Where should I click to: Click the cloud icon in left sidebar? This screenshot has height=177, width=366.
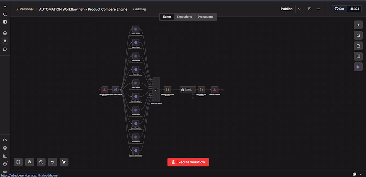pyautogui.click(x=5, y=140)
